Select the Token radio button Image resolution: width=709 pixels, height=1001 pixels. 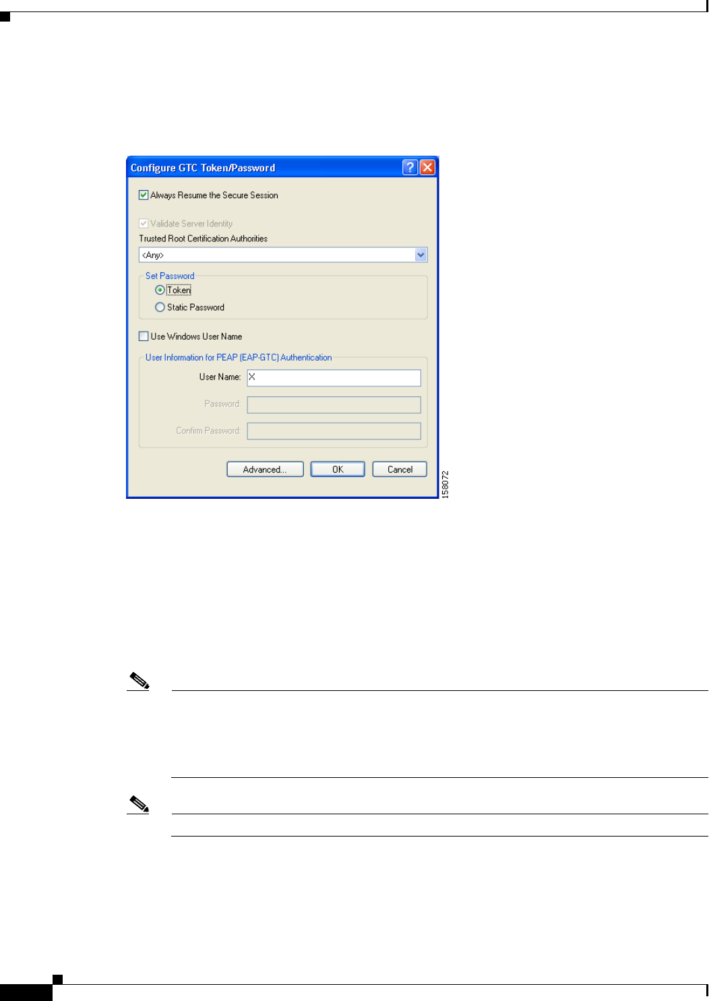pos(160,290)
